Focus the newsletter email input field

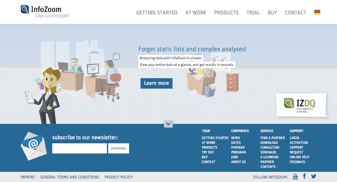click(80, 148)
